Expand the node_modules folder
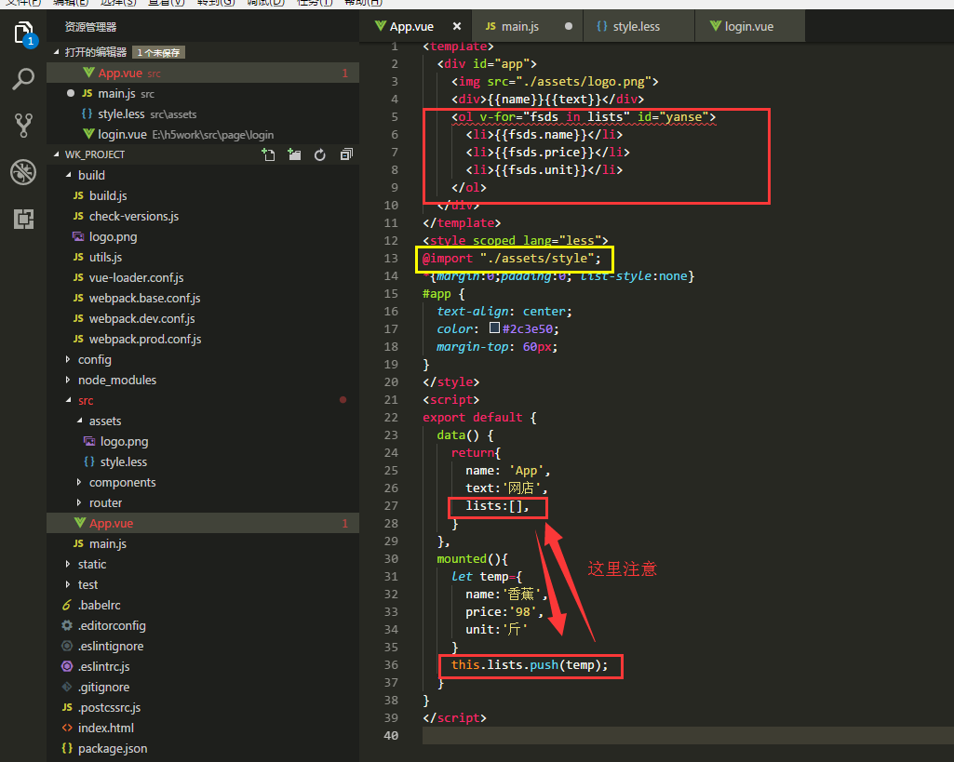954x762 pixels. [68, 381]
